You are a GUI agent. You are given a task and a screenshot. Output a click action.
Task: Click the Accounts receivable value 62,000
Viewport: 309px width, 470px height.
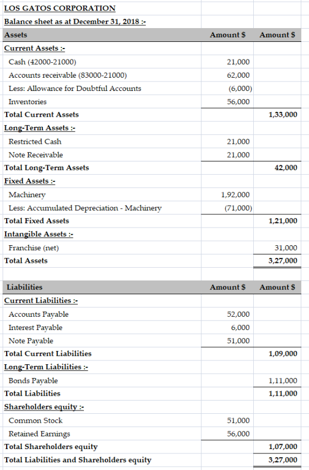238,75
